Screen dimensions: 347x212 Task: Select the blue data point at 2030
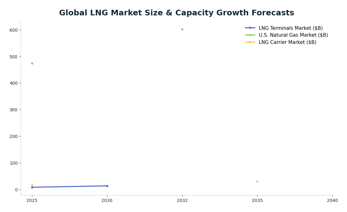click(107, 186)
